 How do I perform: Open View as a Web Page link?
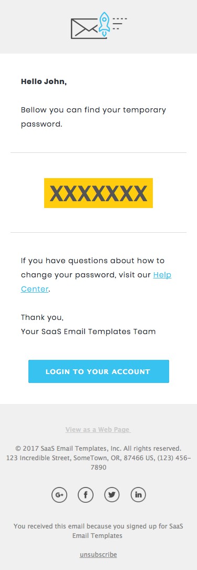(x=98, y=429)
